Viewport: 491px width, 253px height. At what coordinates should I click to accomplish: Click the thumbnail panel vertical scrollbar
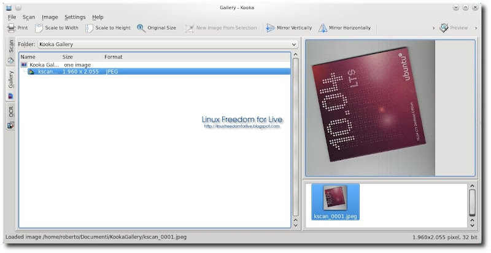point(472,203)
